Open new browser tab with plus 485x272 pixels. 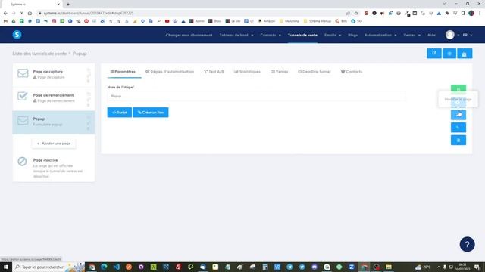tap(68, 5)
